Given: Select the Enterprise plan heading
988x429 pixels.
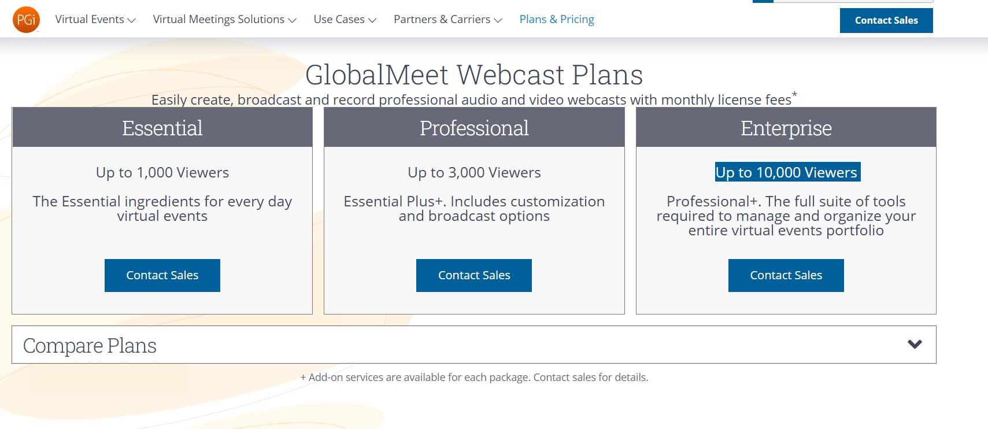Looking at the screenshot, I should tap(786, 128).
